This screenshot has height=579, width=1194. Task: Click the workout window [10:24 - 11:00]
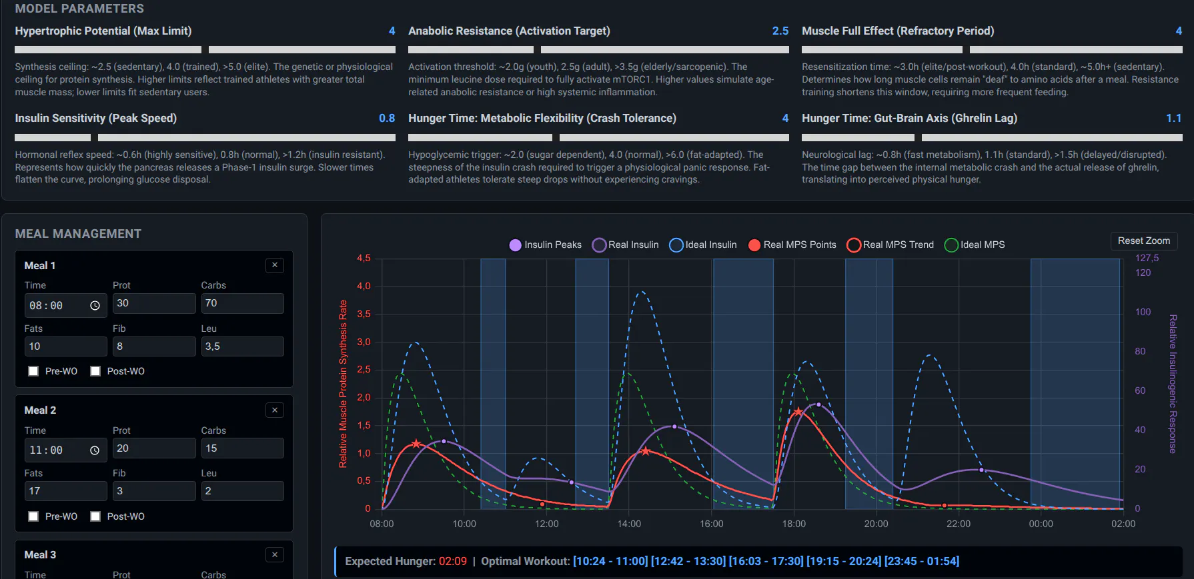coord(610,561)
